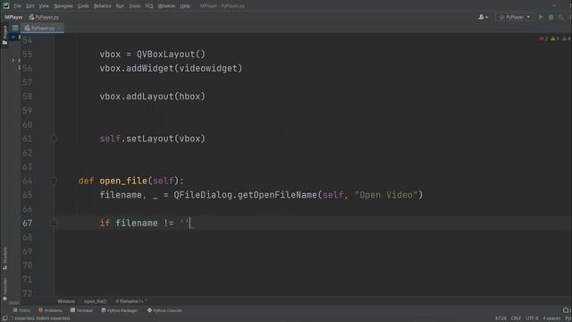
Task: Click line number 65 in the gutter
Action: [x=28, y=195]
